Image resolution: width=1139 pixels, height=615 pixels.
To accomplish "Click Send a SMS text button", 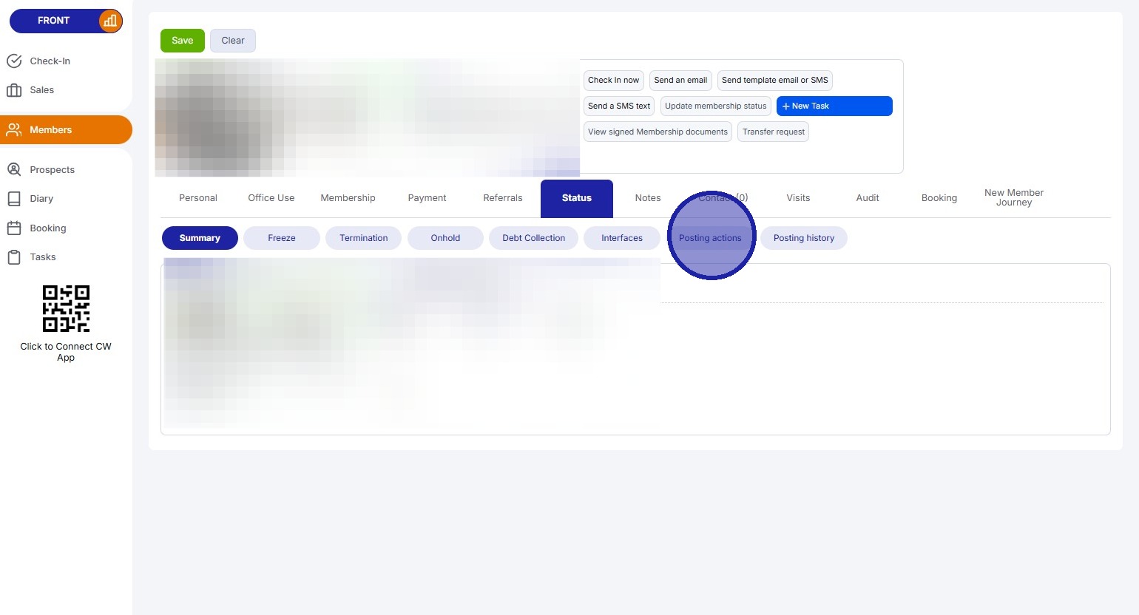I will [619, 106].
